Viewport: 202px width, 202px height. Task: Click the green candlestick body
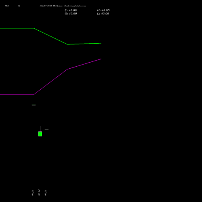pyautogui.click(x=40, y=134)
